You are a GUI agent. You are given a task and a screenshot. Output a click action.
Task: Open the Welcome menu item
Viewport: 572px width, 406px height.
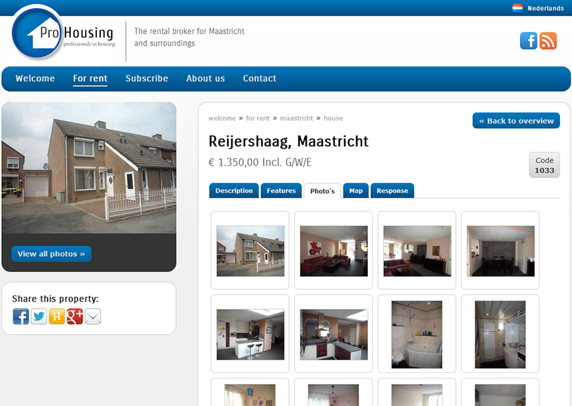point(35,79)
